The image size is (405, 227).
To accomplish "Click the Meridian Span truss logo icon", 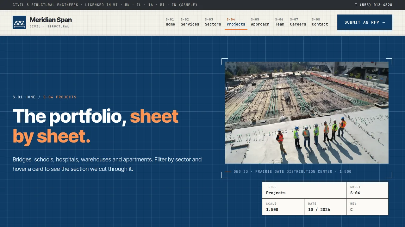I will point(19,22).
